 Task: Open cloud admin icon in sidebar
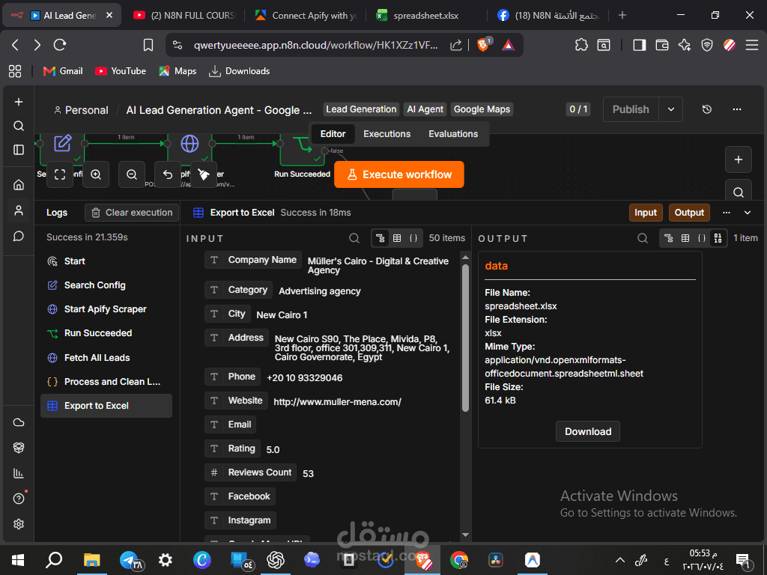[x=19, y=422]
